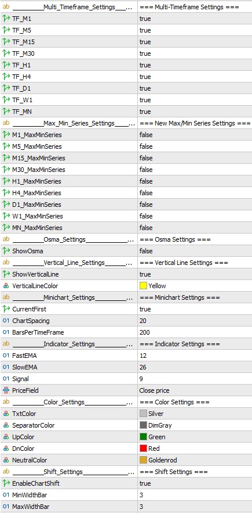252x513 pixels.
Task: Edit the SlowEMA value 26
Action: tap(195, 367)
